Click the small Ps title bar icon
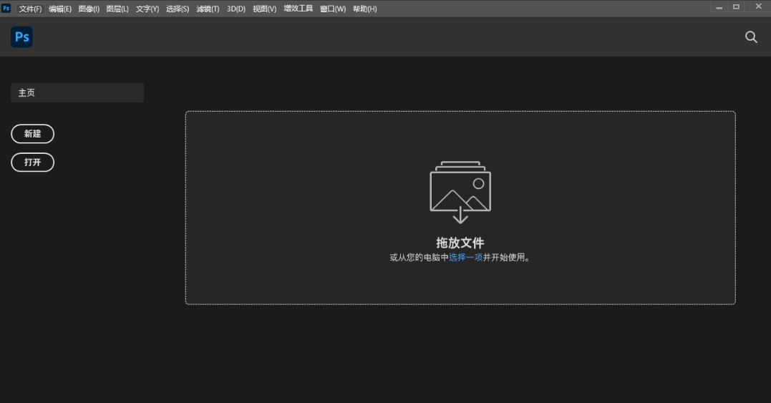Viewport: 771px width, 403px height. click(6, 9)
